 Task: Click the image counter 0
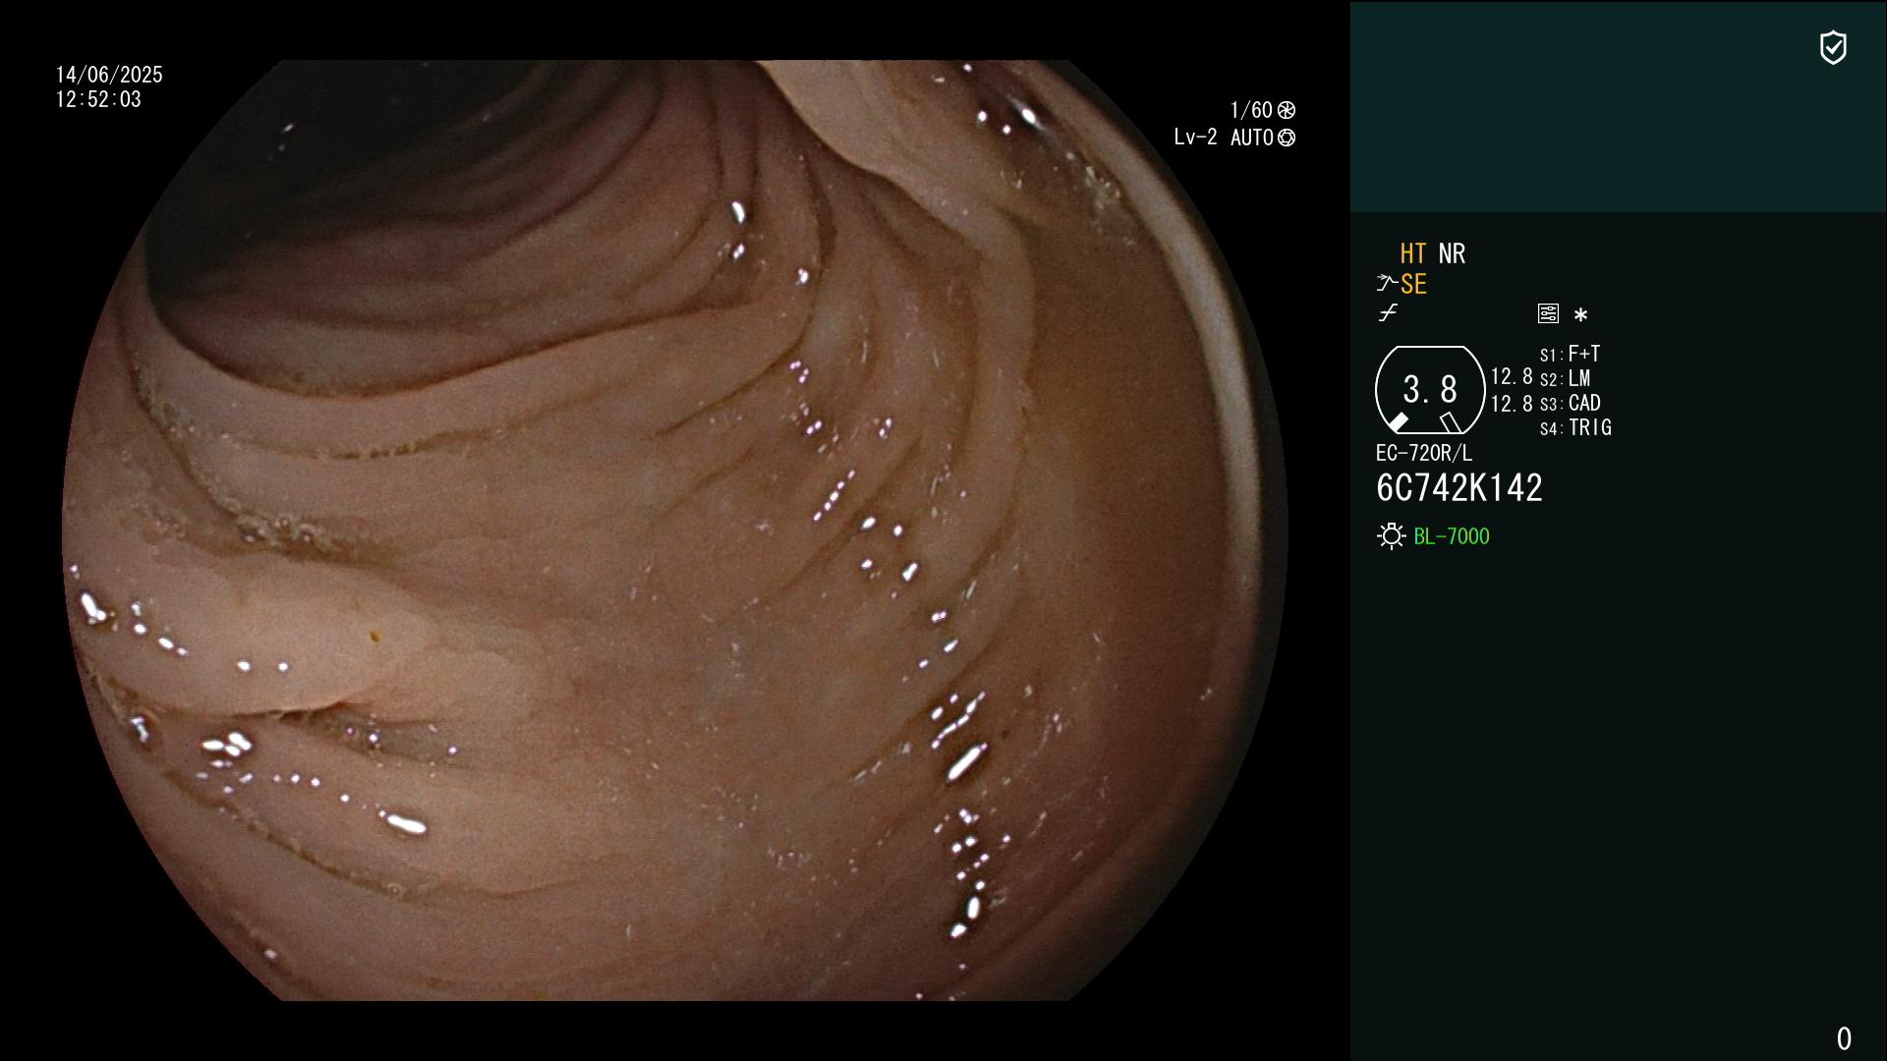coord(1844,1038)
